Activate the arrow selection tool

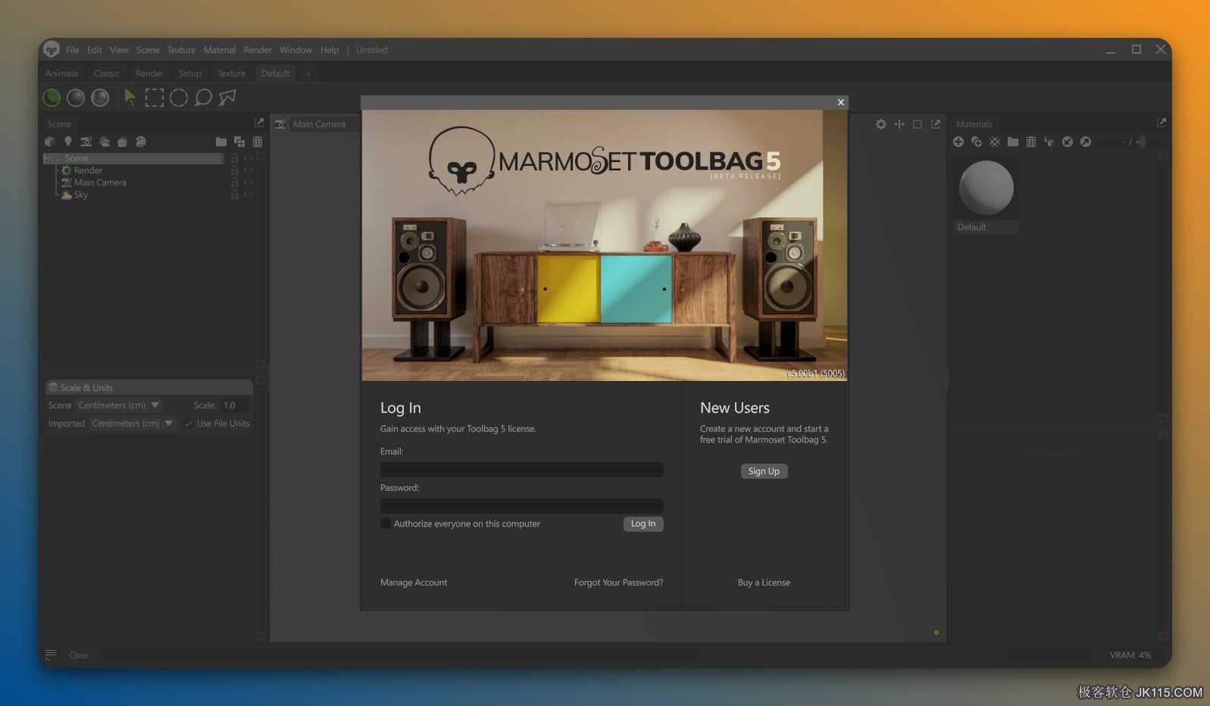coord(130,98)
